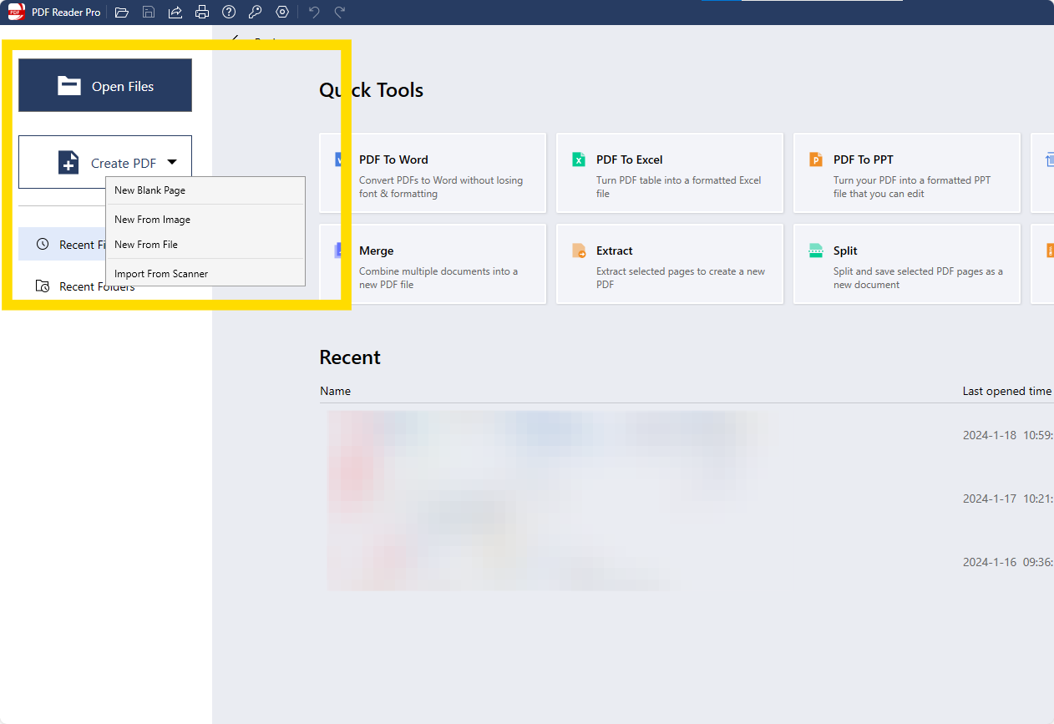Open settings via hexagon gear icon

click(x=282, y=12)
